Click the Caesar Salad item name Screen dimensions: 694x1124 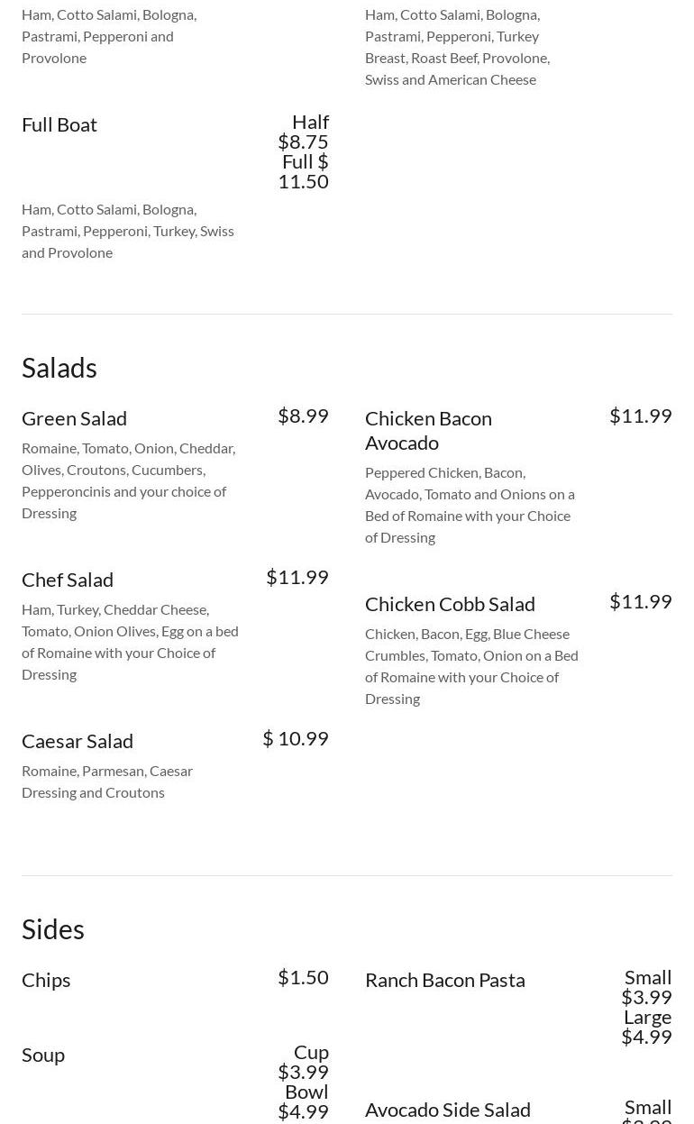pyautogui.click(x=78, y=741)
